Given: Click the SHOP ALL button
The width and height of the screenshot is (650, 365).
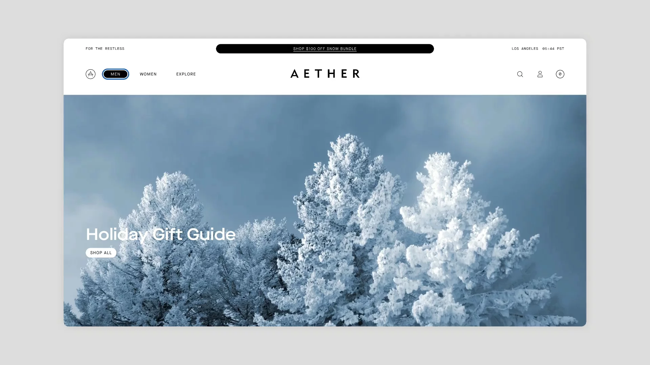Looking at the screenshot, I should 101,253.
